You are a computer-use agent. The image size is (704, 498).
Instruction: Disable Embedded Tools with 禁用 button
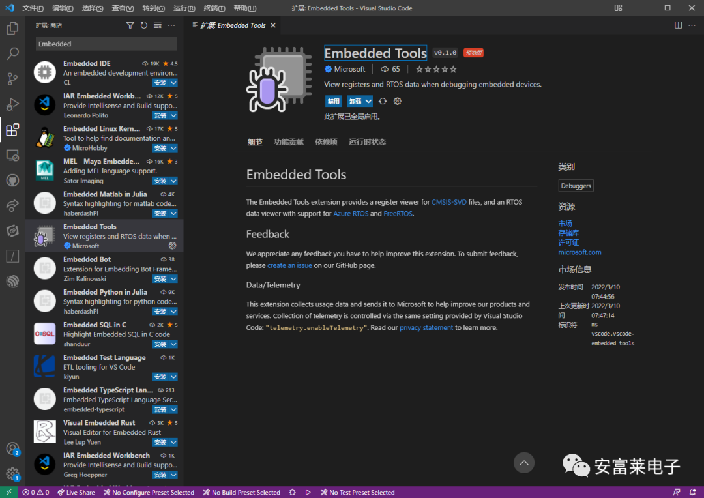coord(334,101)
